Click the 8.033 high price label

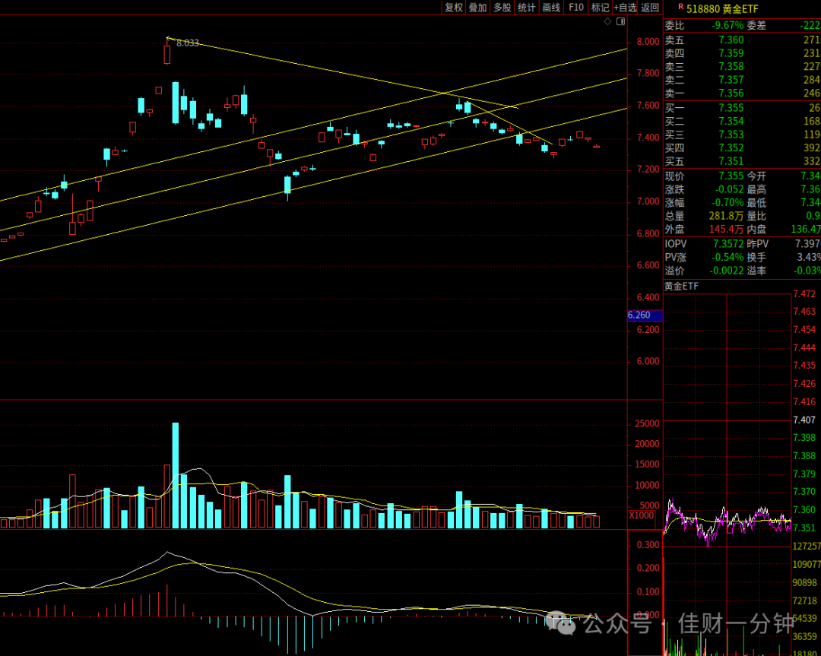pos(188,43)
